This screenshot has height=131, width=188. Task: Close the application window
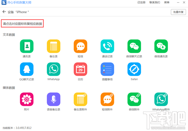point(184,2)
